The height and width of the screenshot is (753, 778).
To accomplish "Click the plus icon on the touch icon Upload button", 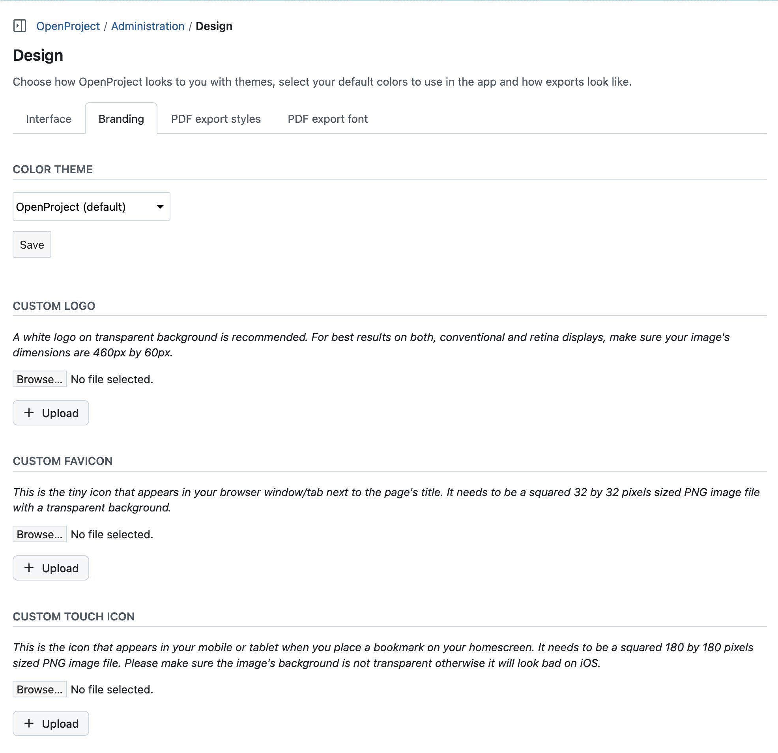I will point(29,723).
